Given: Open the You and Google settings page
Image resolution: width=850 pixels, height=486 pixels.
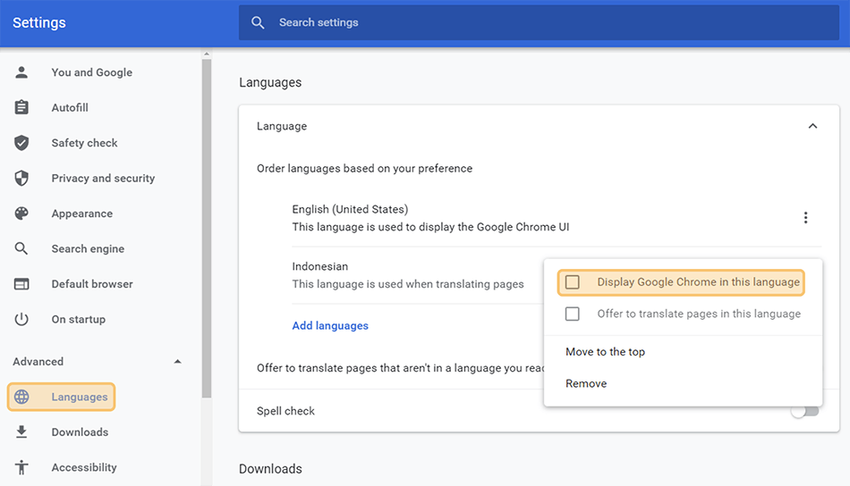Looking at the screenshot, I should click(x=92, y=72).
